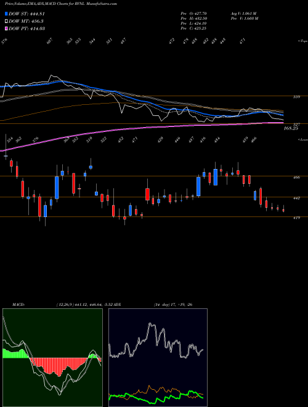Click the 'Pre V: 1.603 M' volume text
The height and width of the screenshot is (407, 308).
[x=244, y=18]
